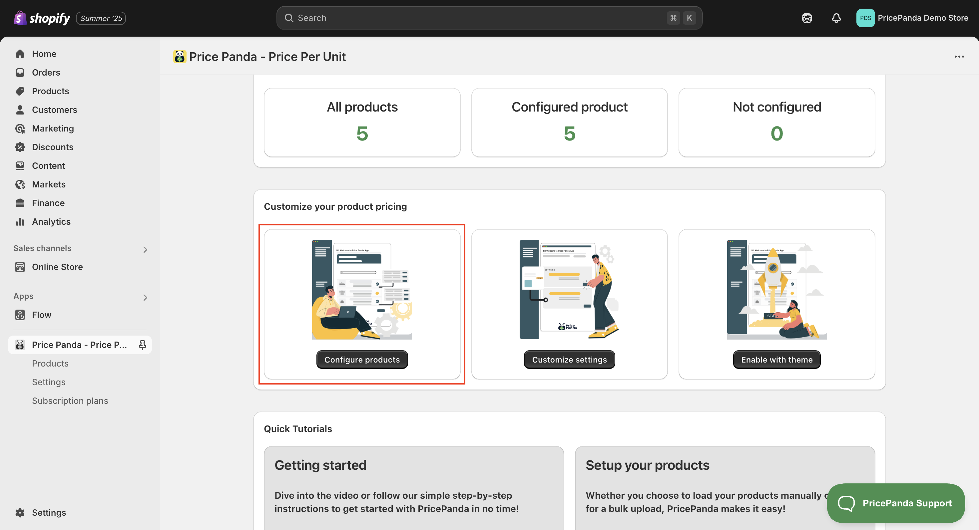The width and height of the screenshot is (979, 530).
Task: Click the Home house icon
Action: [x=20, y=54]
